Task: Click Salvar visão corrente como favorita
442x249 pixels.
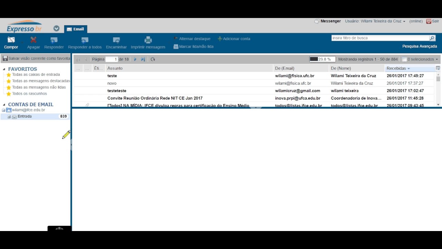Action: pos(36,58)
